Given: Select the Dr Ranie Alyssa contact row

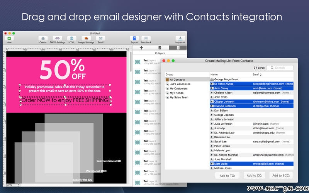Looking at the screenshot, I should pos(252,84).
